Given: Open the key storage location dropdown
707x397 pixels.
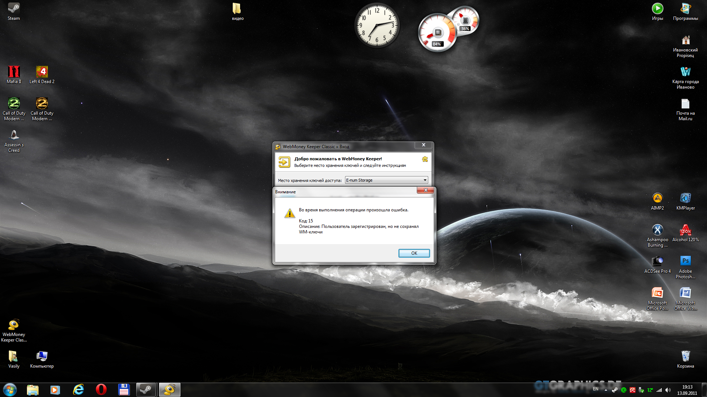Looking at the screenshot, I should pyautogui.click(x=386, y=180).
